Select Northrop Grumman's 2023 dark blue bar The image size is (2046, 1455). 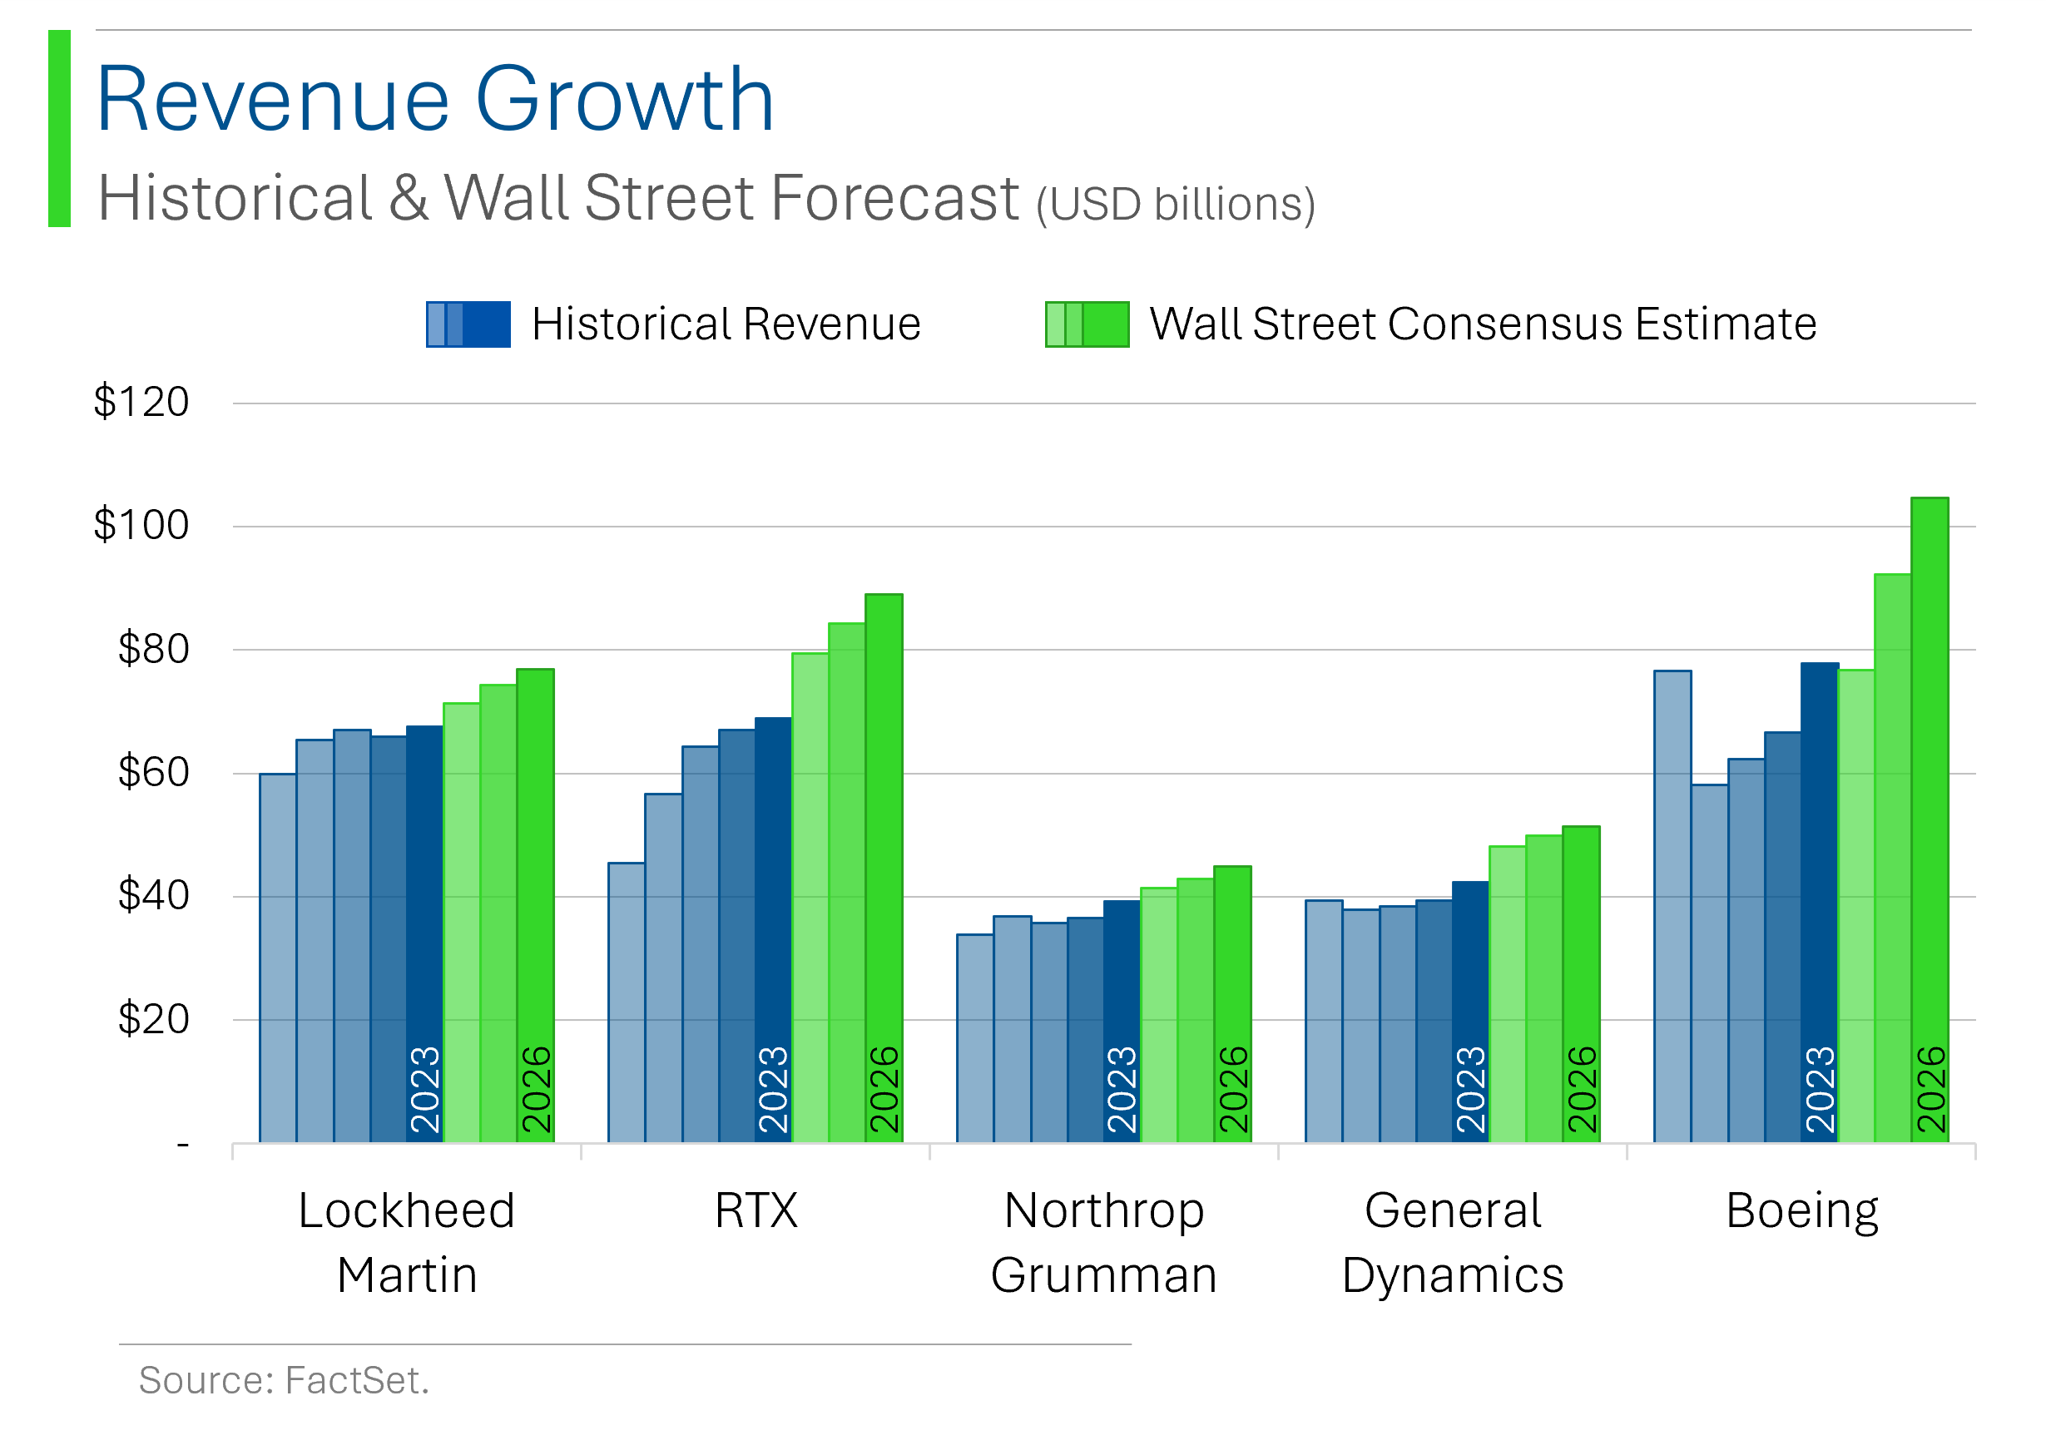pos(1122,1022)
